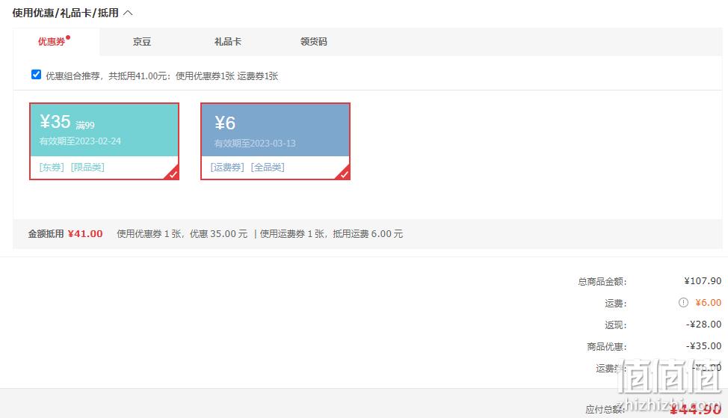728x418 pixels.
Task: Click the 返现 -¥28.00 value
Action: 704,325
